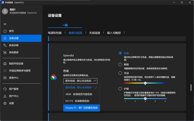Open 首页 home icon in sidebar

click(x=5, y=31)
